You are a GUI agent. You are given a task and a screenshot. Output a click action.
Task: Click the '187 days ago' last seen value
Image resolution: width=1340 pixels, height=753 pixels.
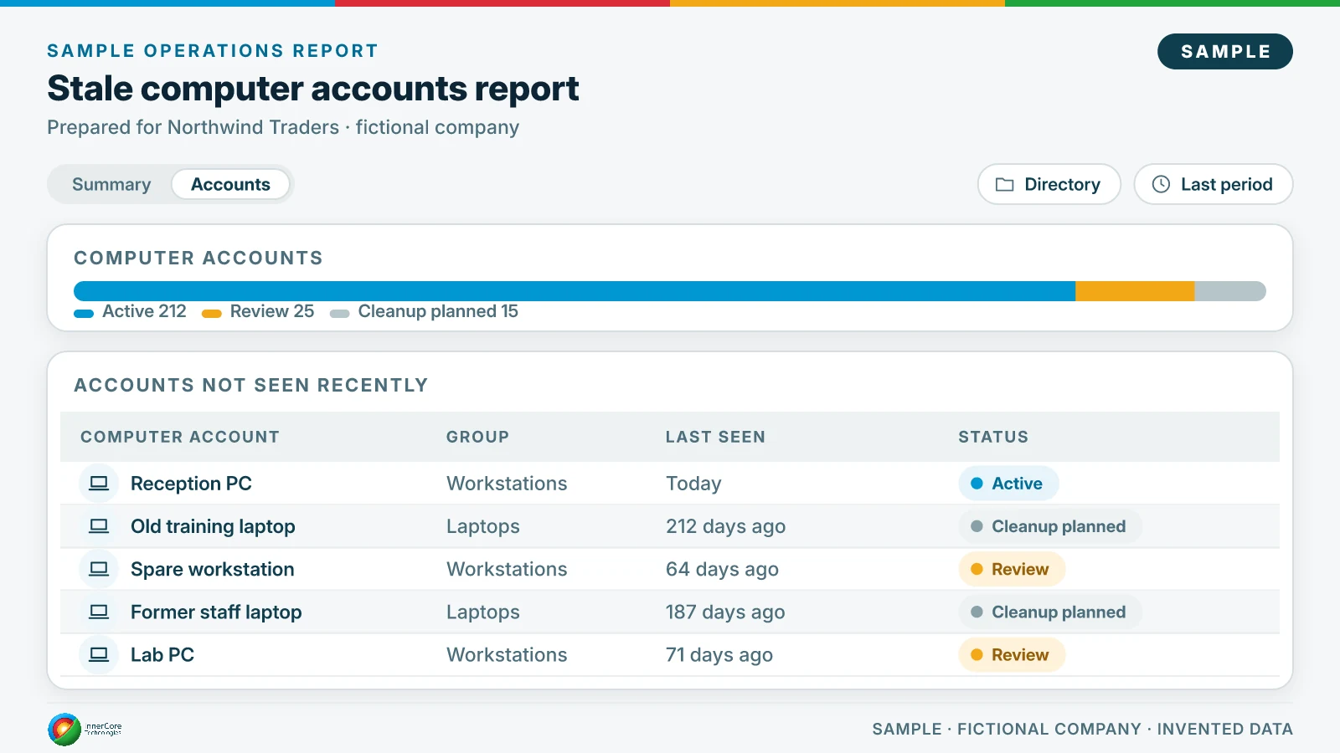click(x=725, y=612)
